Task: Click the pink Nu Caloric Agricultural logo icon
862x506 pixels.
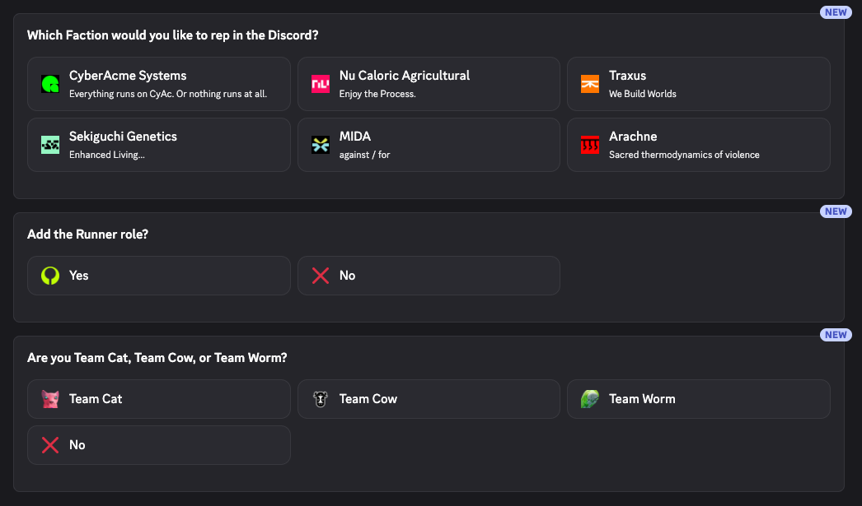Action: click(x=320, y=83)
